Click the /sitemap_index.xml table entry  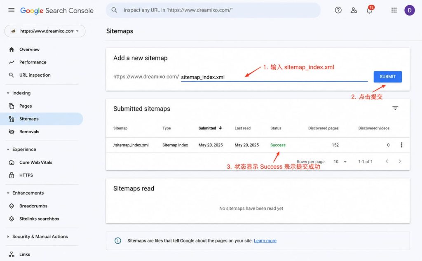131,145
